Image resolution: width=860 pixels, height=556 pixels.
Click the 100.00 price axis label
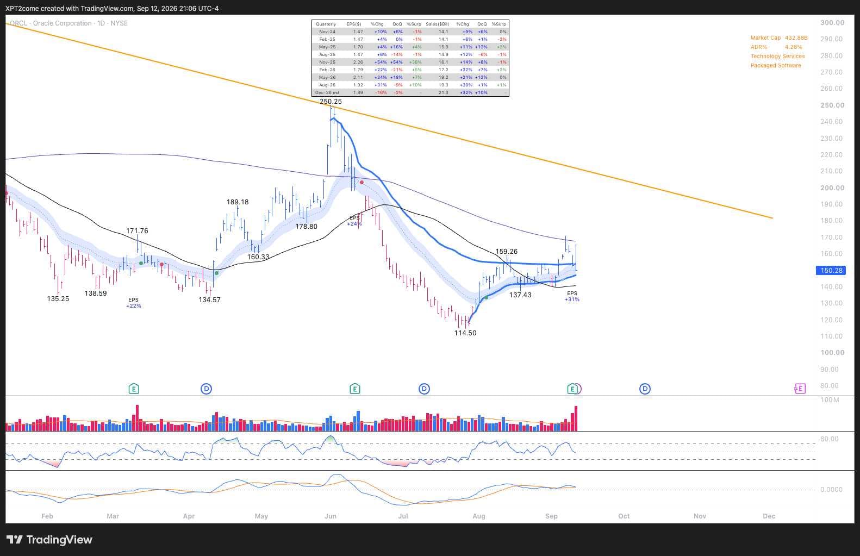pyautogui.click(x=832, y=353)
